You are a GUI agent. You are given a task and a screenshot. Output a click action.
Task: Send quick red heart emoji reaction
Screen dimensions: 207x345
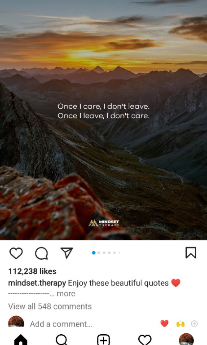click(164, 323)
